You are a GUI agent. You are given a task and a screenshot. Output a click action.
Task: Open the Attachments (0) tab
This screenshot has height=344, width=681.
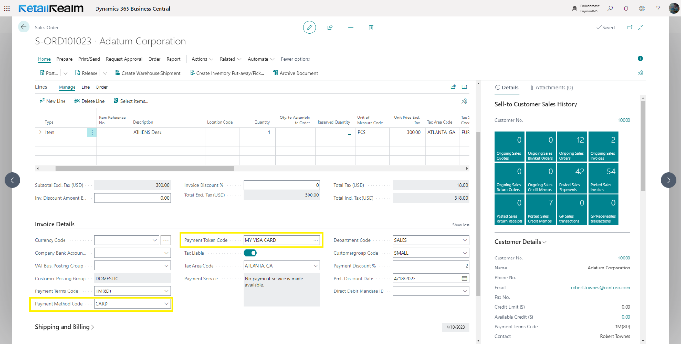551,87
